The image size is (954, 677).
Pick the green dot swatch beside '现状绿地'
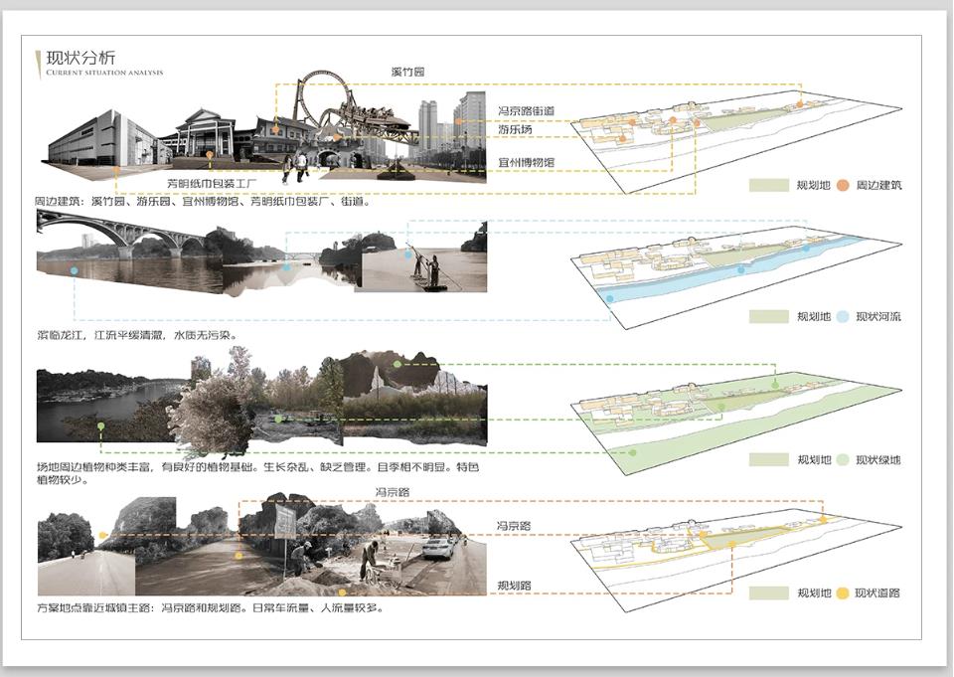(843, 459)
